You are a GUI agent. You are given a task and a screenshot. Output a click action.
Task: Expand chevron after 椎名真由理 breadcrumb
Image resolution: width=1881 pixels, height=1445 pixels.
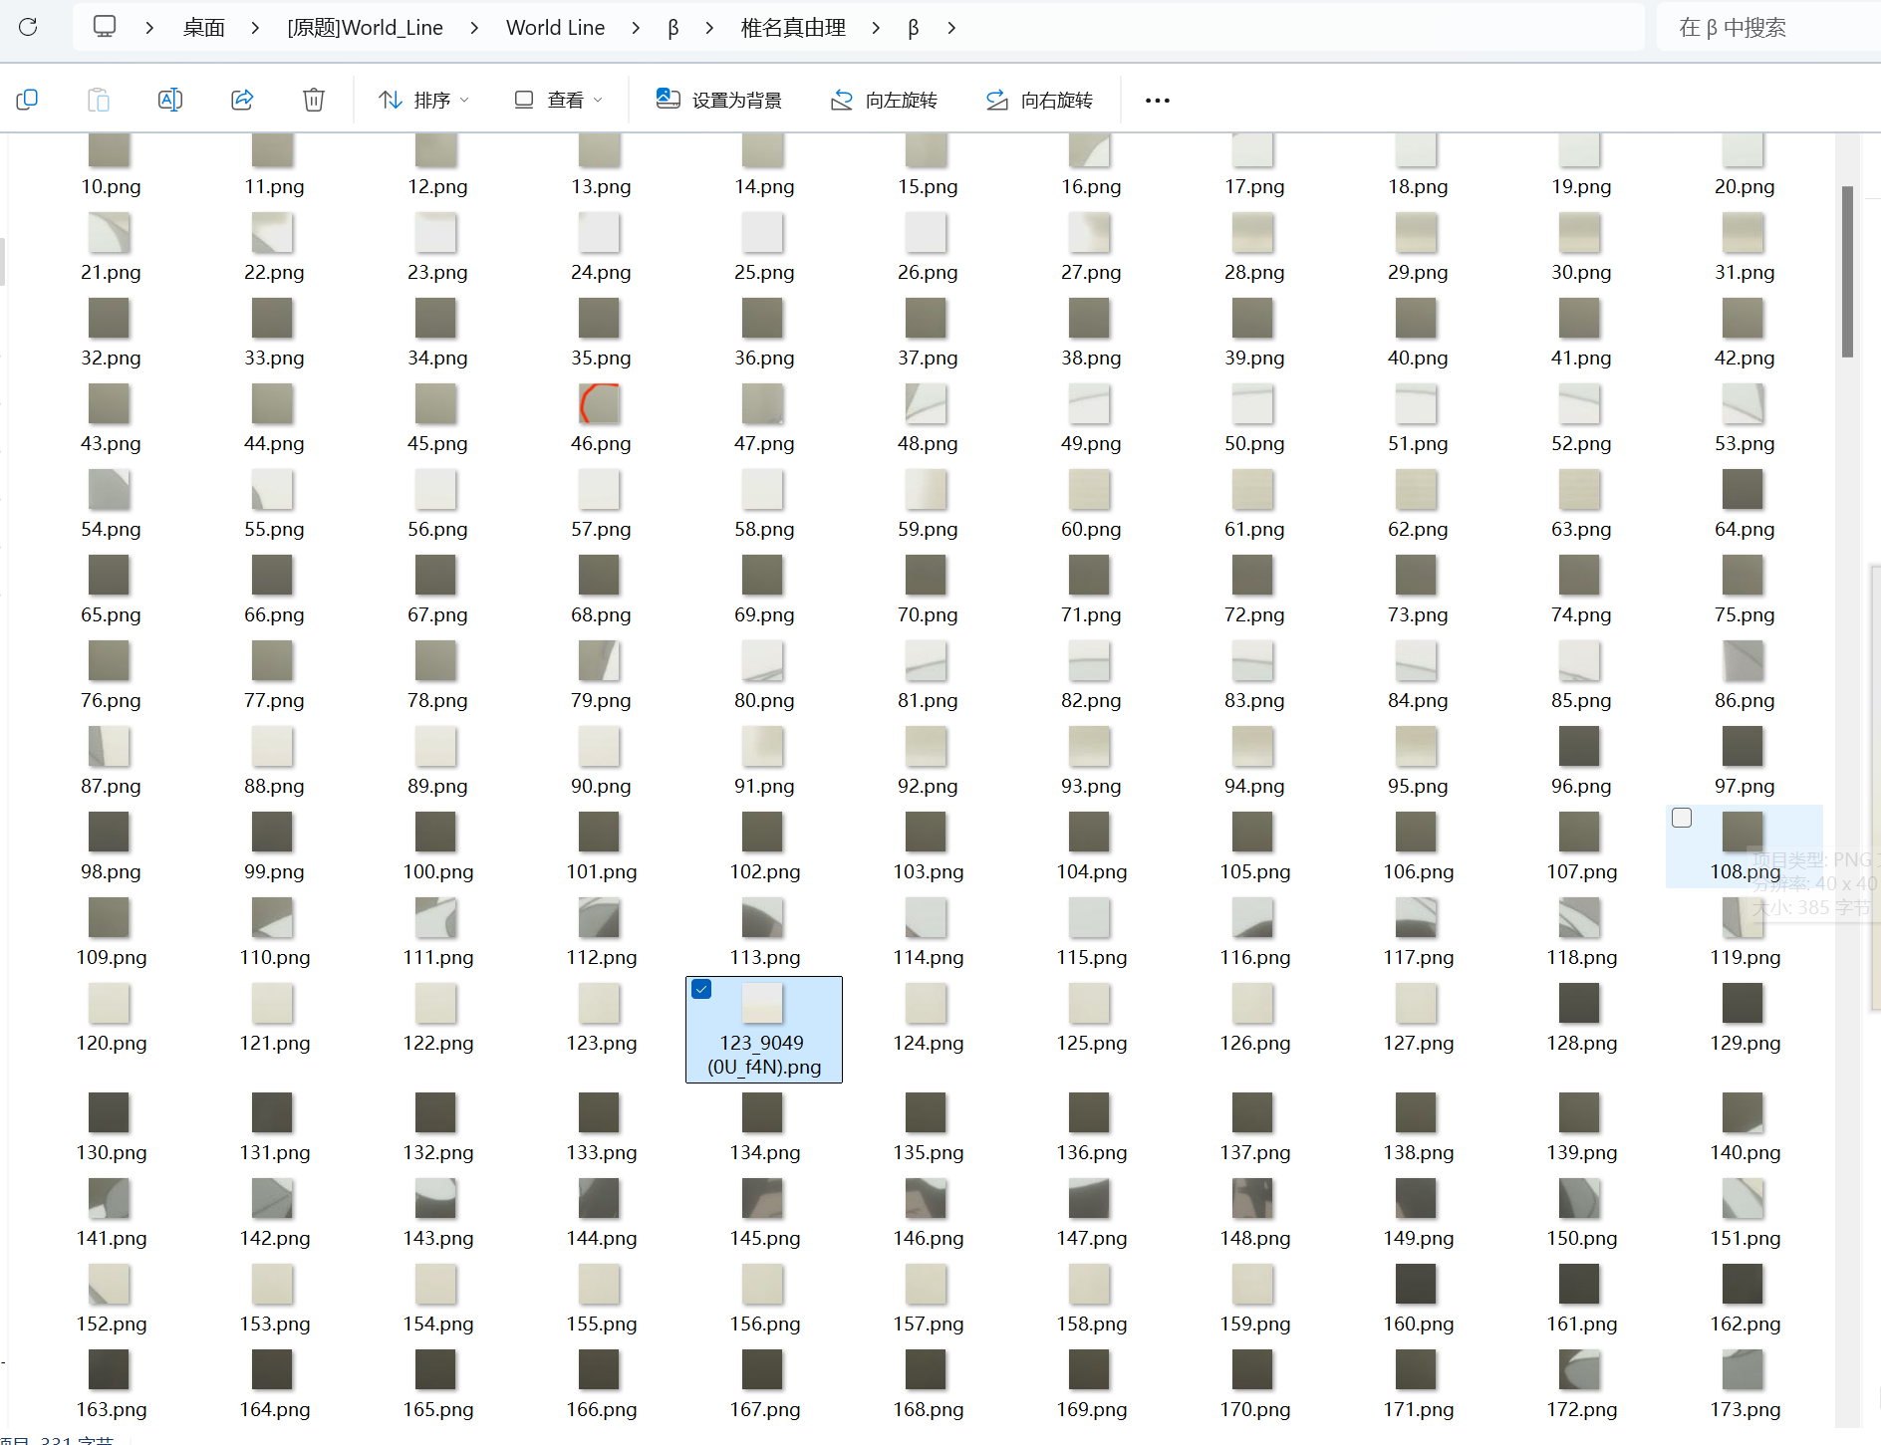coord(876,28)
